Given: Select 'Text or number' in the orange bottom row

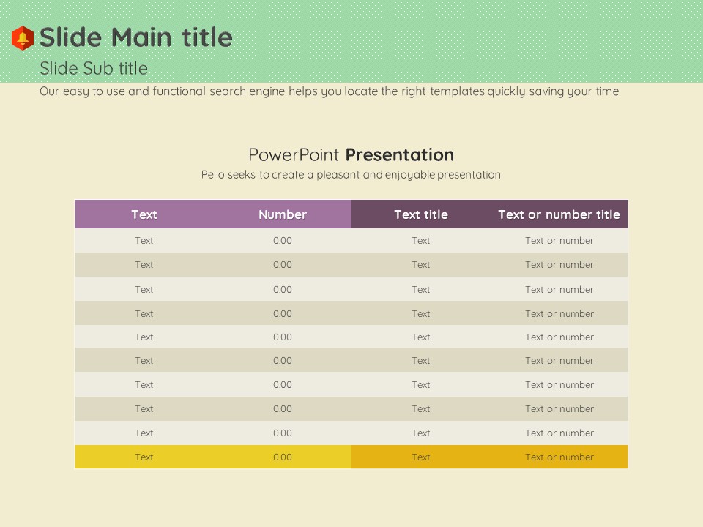Looking at the screenshot, I should [x=559, y=457].
